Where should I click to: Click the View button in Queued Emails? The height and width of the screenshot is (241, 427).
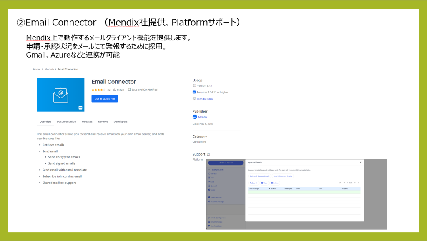tap(264, 183)
